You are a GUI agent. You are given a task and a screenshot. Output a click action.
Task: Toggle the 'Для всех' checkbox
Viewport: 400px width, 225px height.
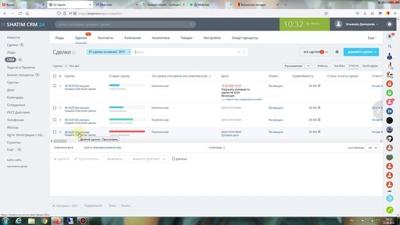click(174, 159)
